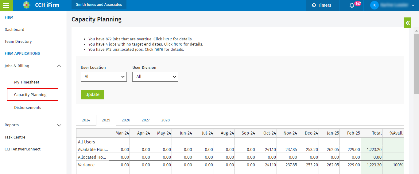Open Team Directory in the sidebar
The image size is (419, 174).
[x=18, y=42]
